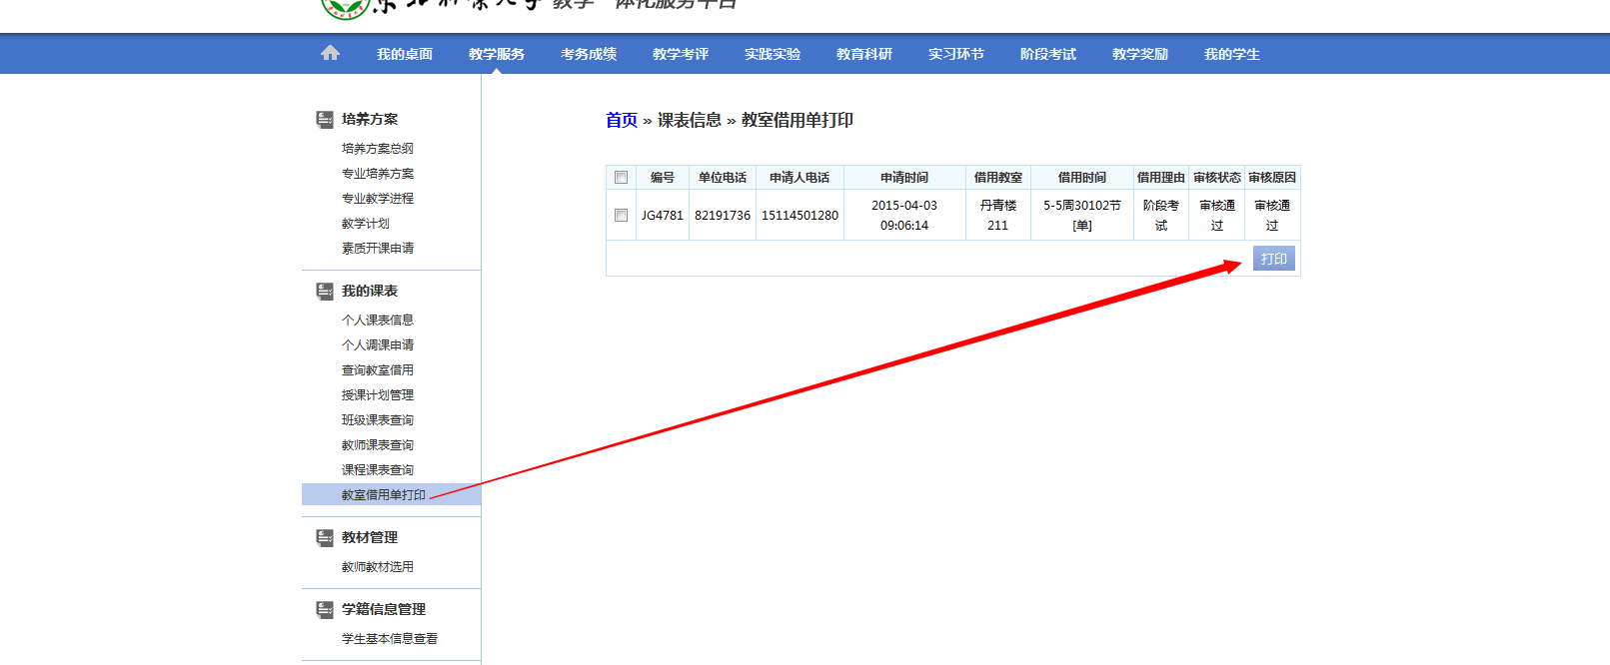The height and width of the screenshot is (665, 1610).
Task: Click the 申请时间 column header
Action: pos(904,178)
